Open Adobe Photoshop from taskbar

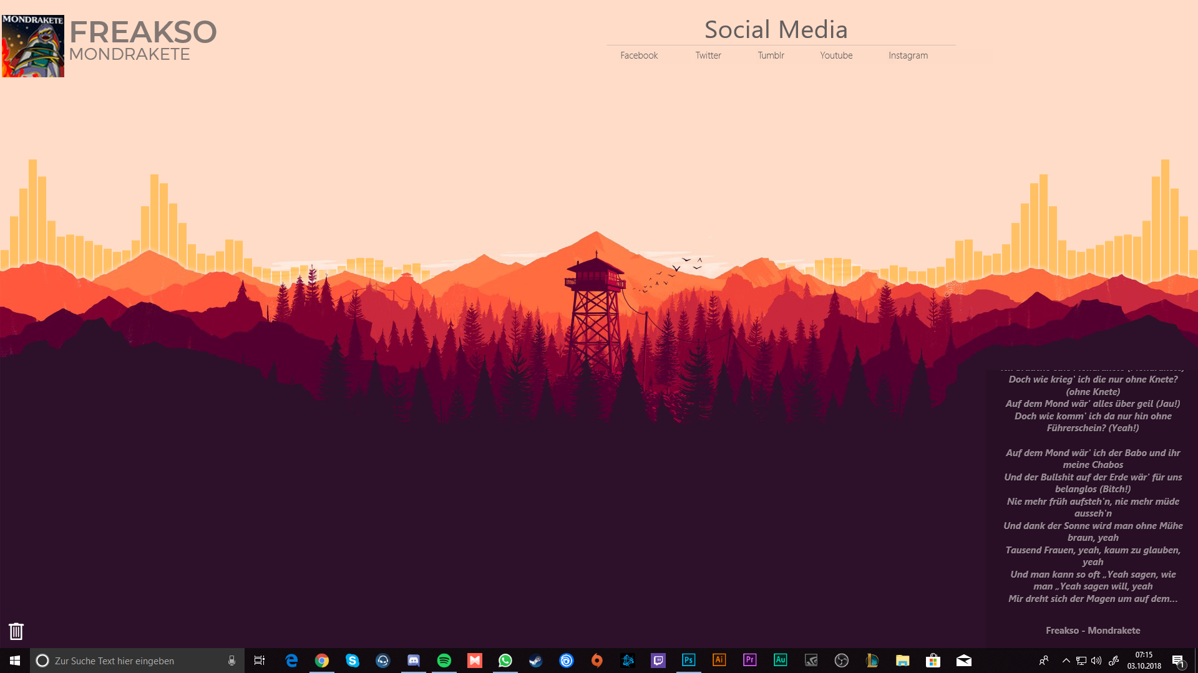tap(689, 661)
